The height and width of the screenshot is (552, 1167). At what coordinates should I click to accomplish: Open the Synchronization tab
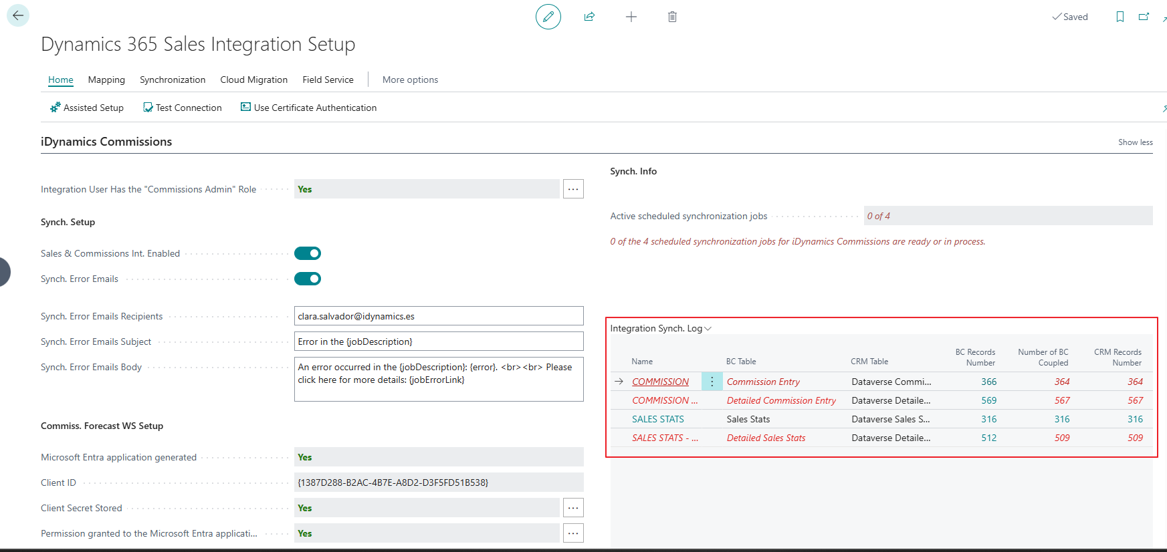tap(173, 80)
